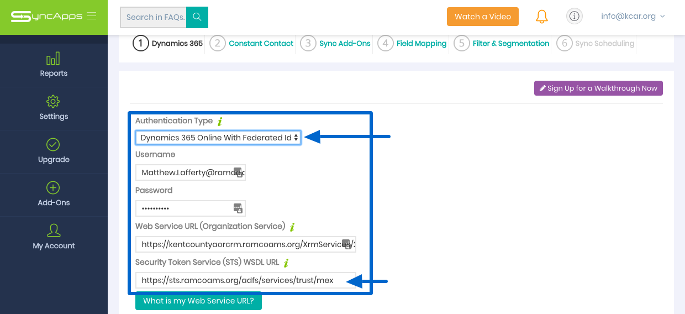Open the Authentication Type dropdown
This screenshot has width=685, height=314.
click(x=218, y=138)
